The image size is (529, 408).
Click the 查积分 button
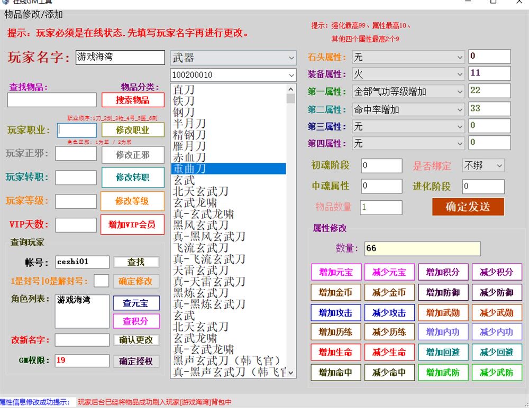136,321
